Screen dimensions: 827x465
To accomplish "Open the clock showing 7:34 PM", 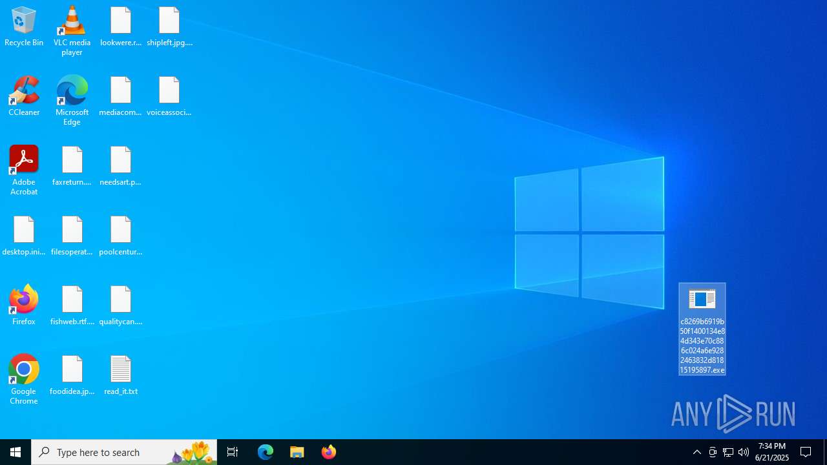I will 772,452.
